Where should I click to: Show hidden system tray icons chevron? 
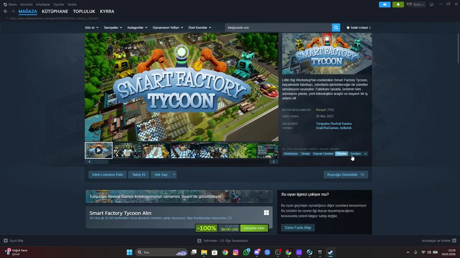(x=408, y=252)
